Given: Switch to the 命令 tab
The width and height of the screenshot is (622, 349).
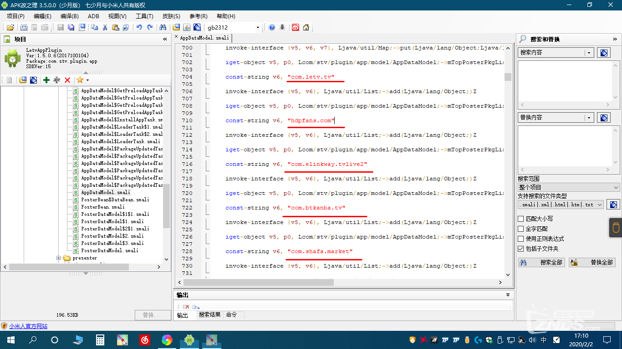Looking at the screenshot, I should coord(232,315).
